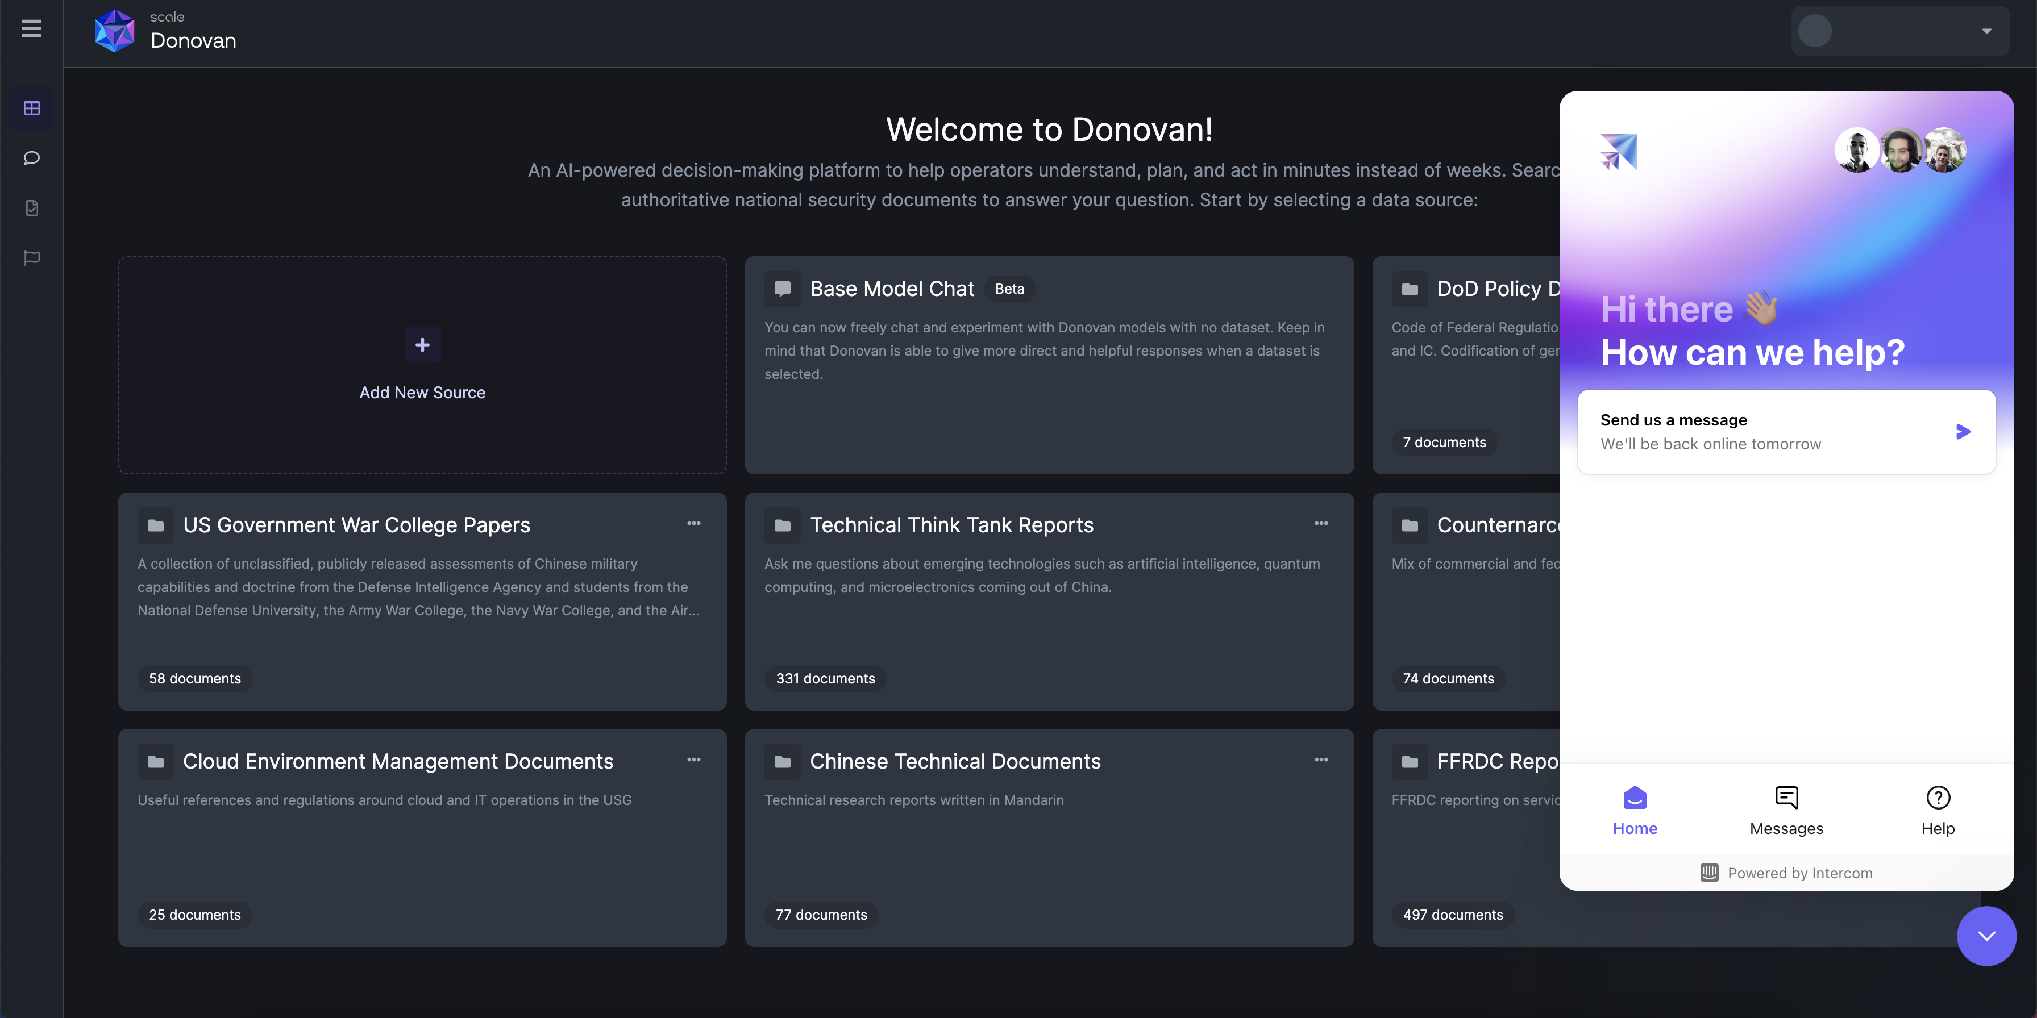Open the document checkmark sidebar icon

[x=32, y=208]
